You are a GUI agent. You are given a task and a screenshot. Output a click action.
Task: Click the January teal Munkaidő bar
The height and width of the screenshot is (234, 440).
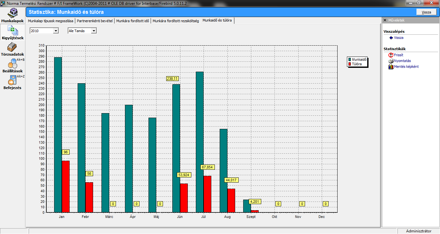coord(58,135)
